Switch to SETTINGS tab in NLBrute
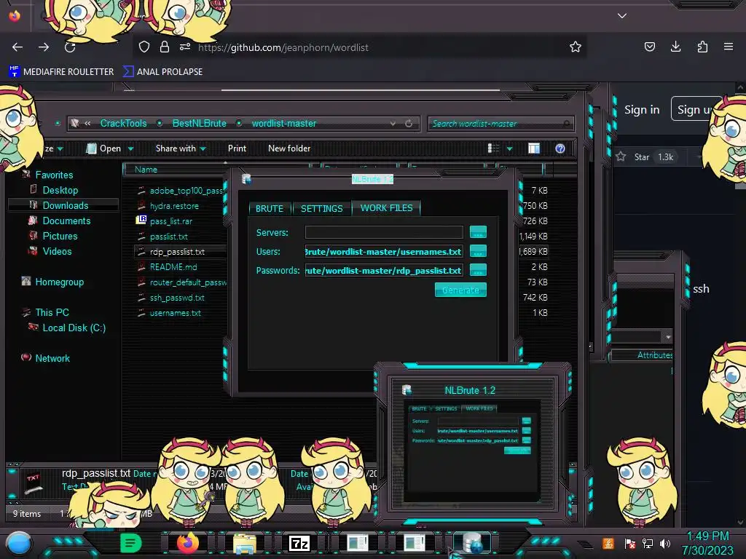This screenshot has width=746, height=559. click(x=321, y=208)
